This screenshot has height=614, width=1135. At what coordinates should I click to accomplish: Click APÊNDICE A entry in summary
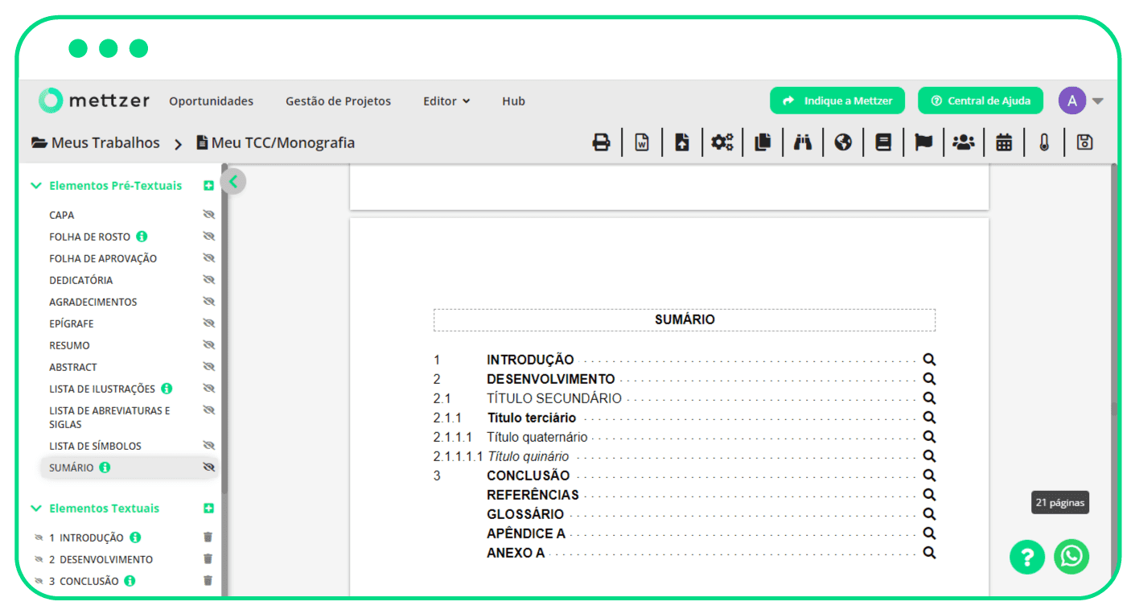(x=526, y=534)
